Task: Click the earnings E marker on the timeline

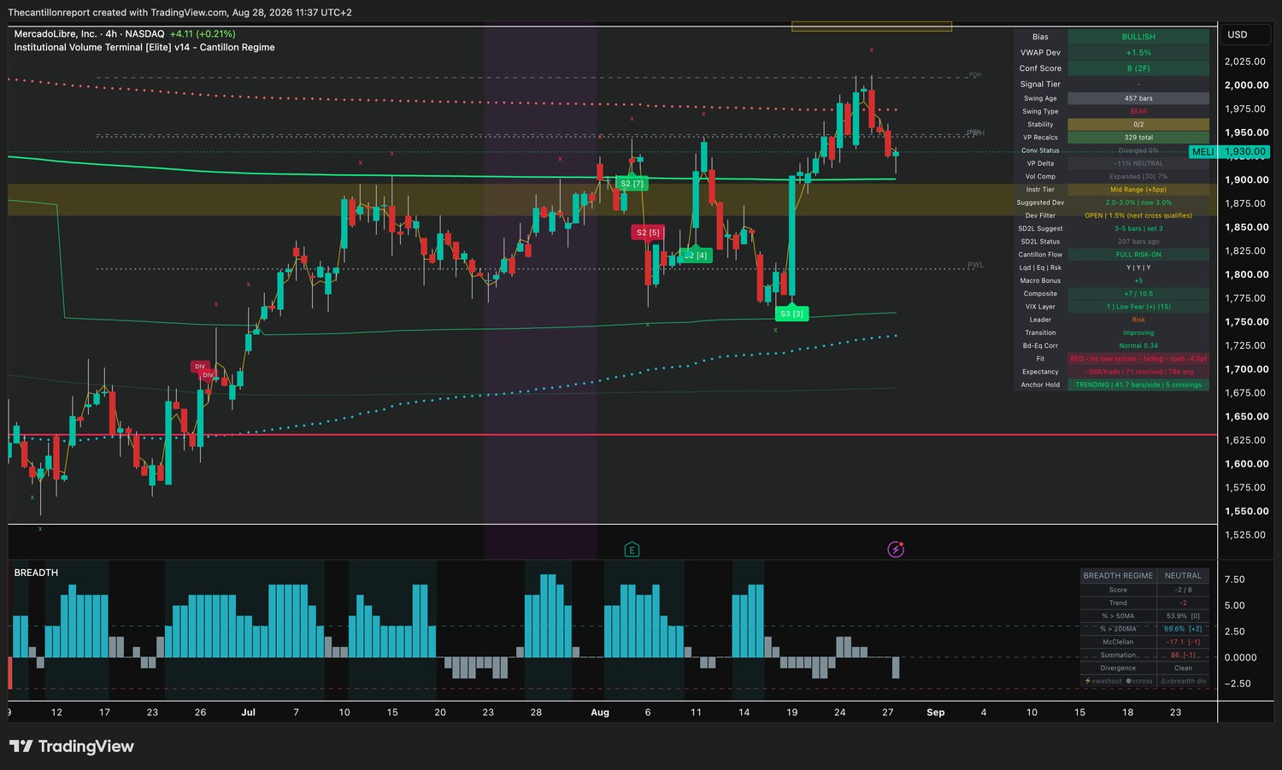Action: click(x=632, y=550)
